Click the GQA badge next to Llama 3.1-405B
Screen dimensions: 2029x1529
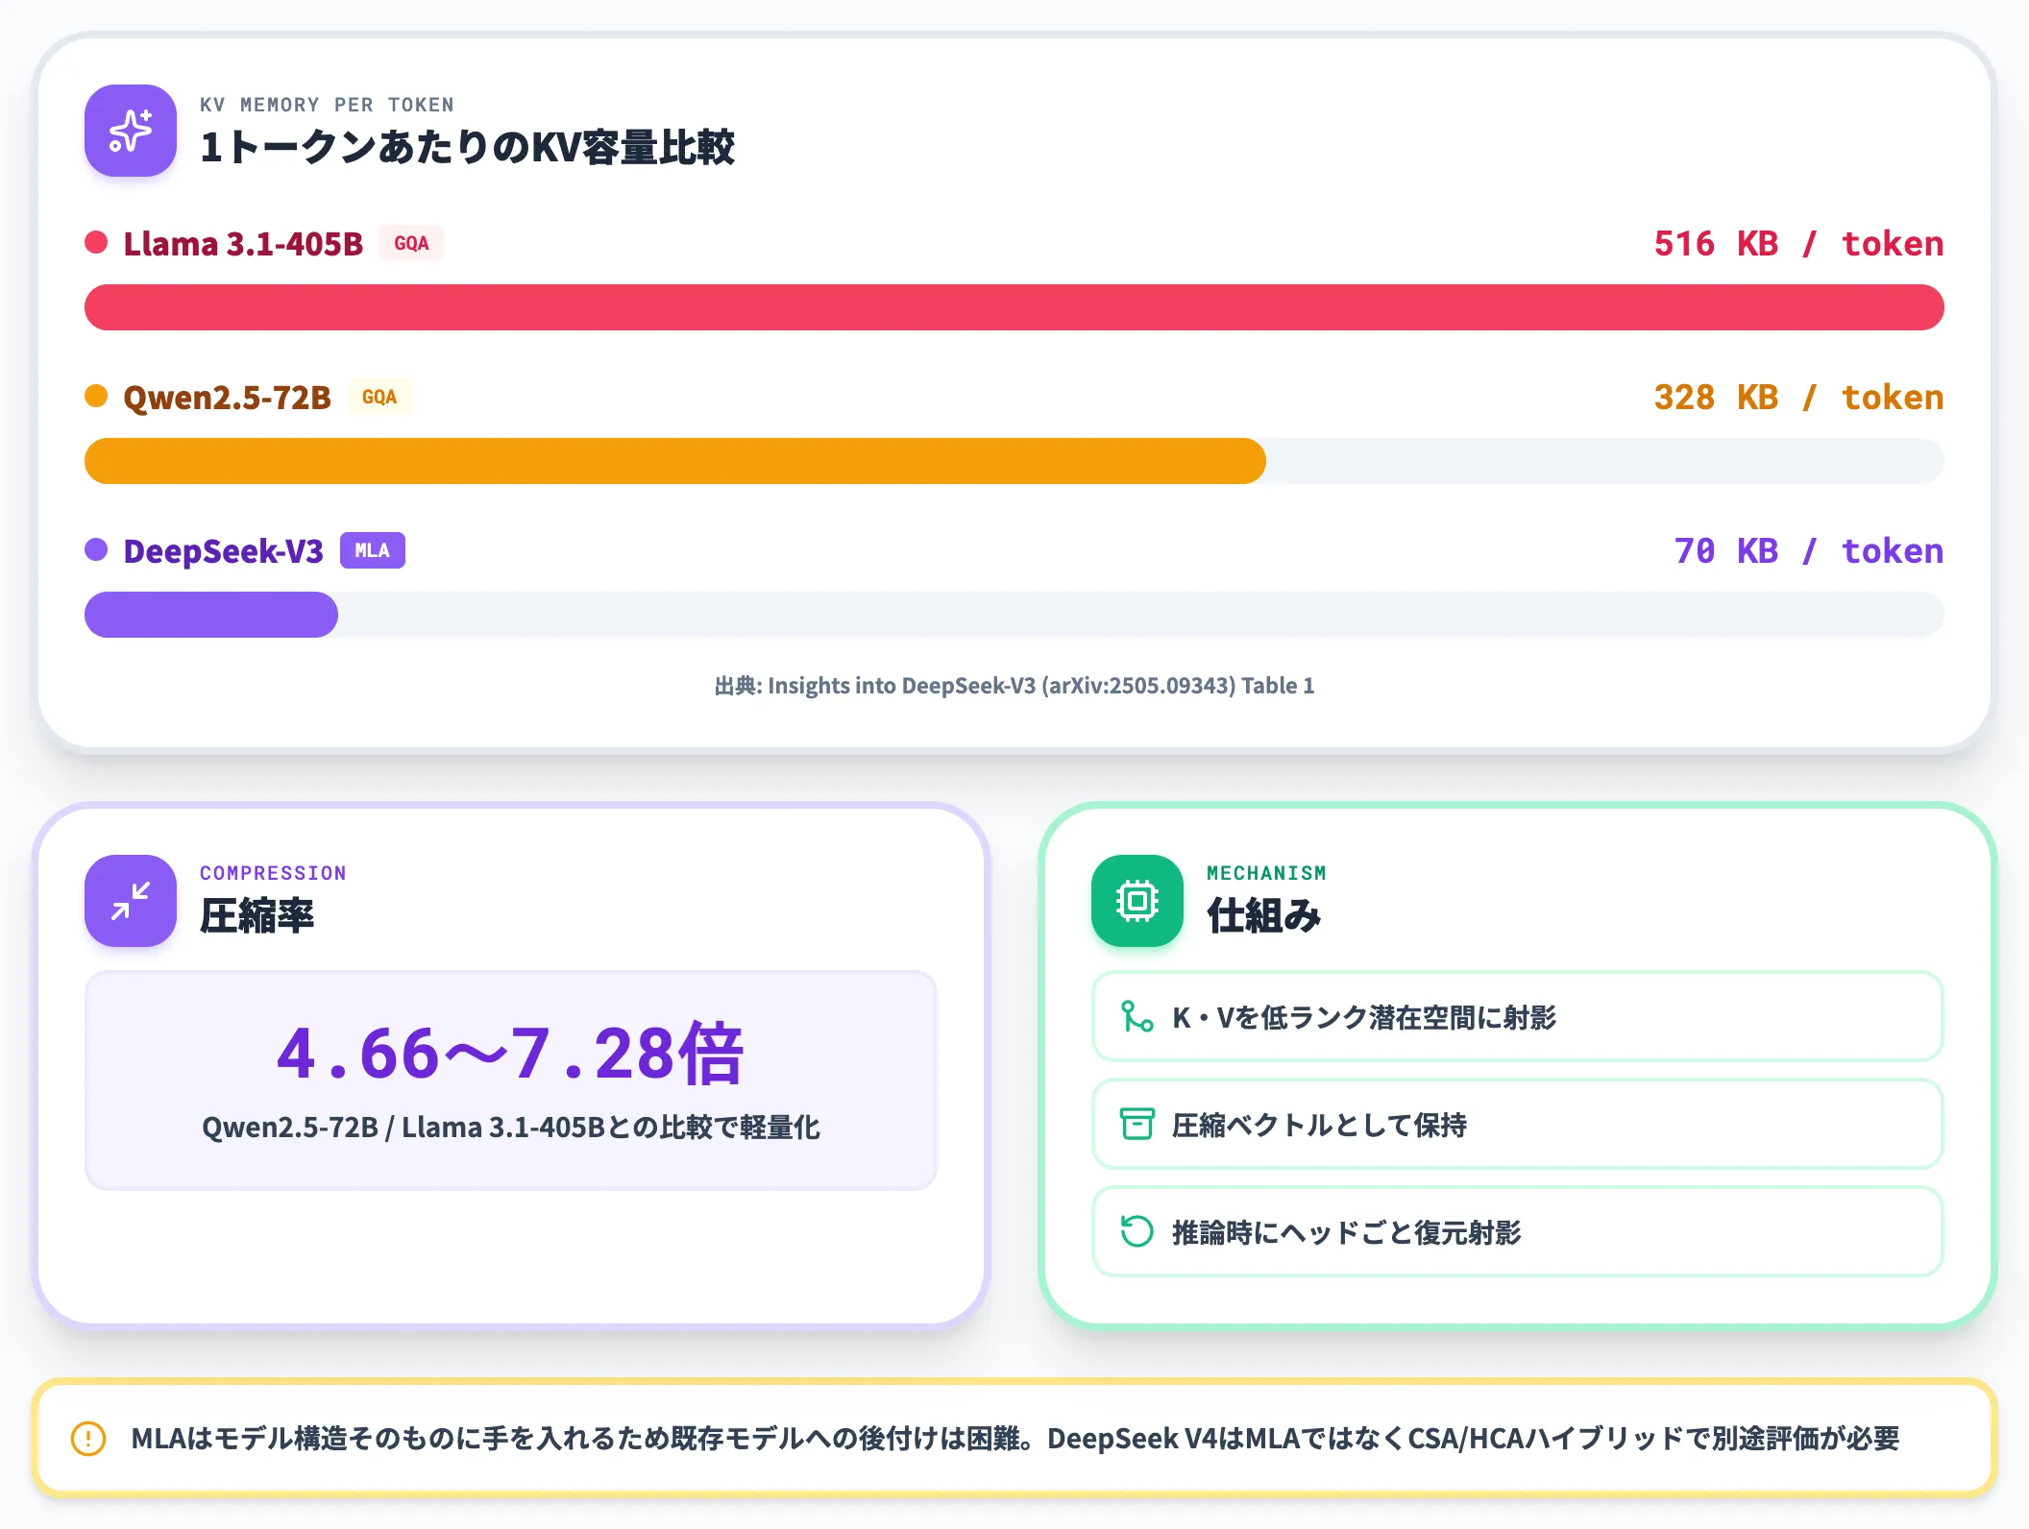411,243
